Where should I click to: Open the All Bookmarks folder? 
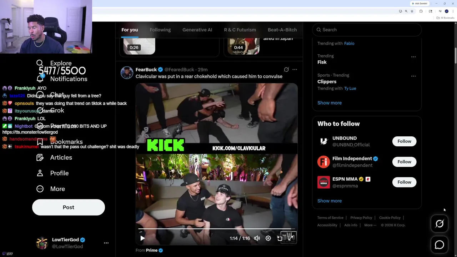tap(445, 18)
